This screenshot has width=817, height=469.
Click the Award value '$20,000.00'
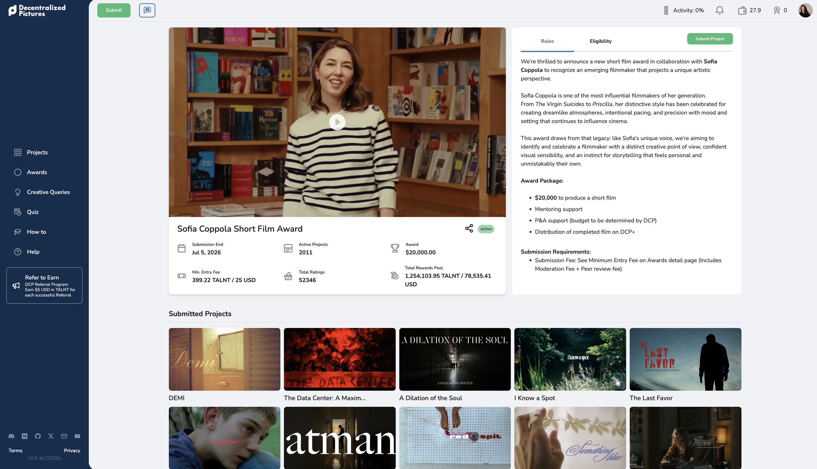coord(421,252)
